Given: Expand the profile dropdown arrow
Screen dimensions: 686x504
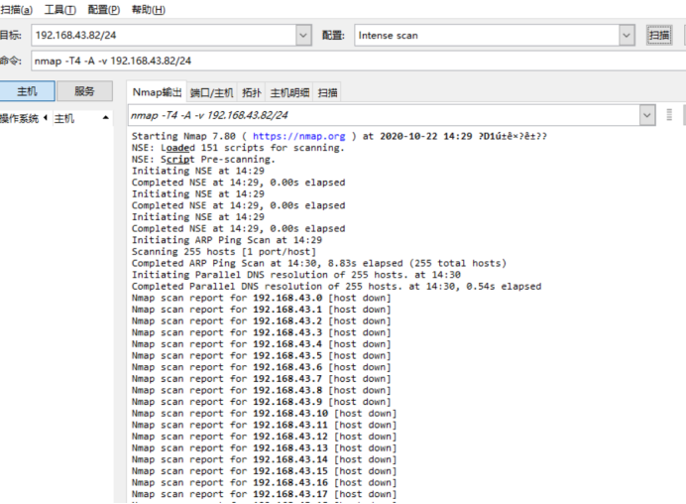Looking at the screenshot, I should click(627, 35).
